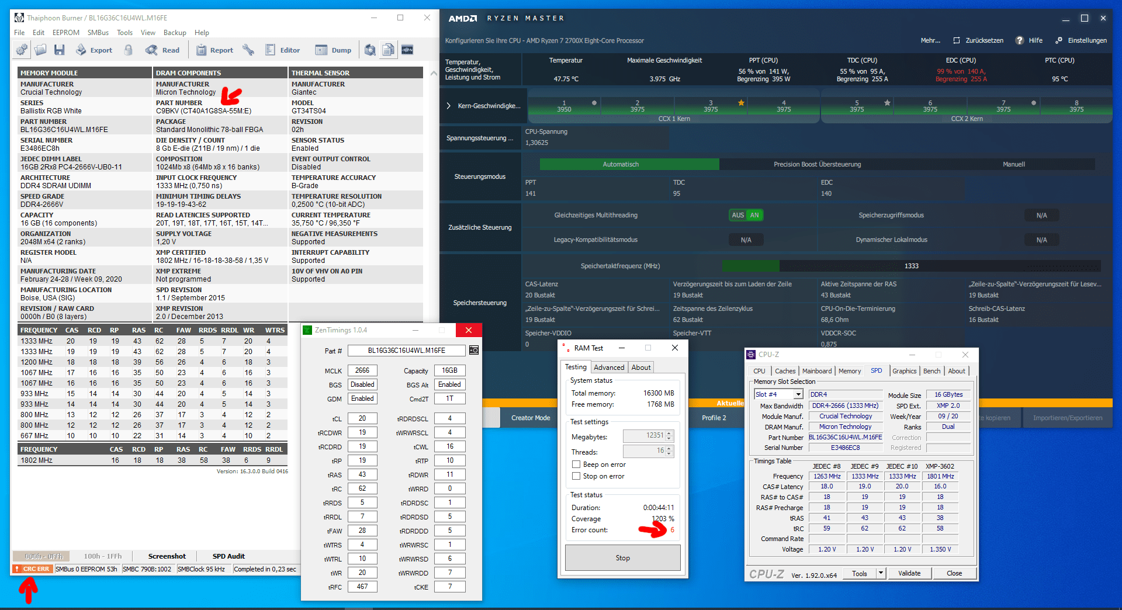Switch to Memory tab in CPU-Z
This screenshot has height=610, width=1122.
coord(849,371)
